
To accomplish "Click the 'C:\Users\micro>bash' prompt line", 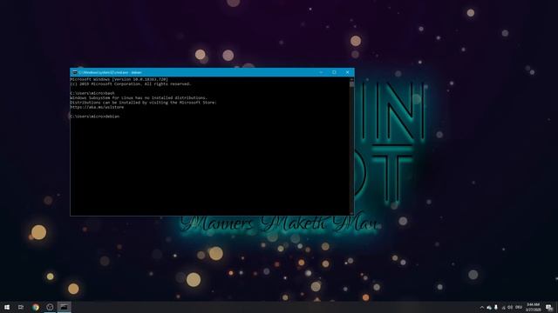I will pyautogui.click(x=92, y=93).
